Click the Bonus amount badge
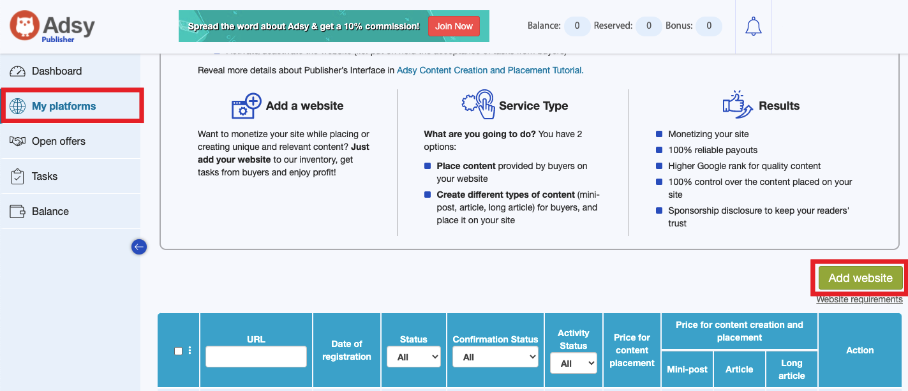The width and height of the screenshot is (908, 391). pyautogui.click(x=709, y=26)
